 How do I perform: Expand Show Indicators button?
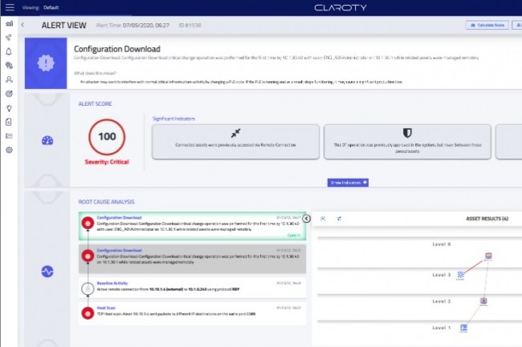point(348,183)
